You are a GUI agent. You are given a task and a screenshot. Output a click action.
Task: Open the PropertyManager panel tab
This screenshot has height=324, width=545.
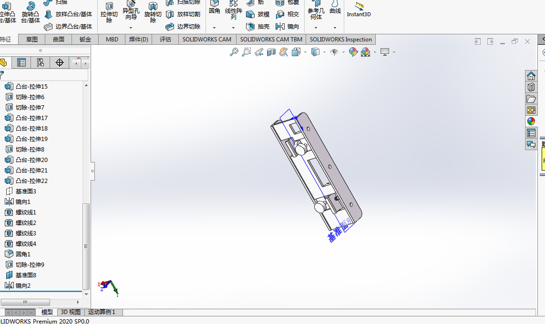[x=21, y=63]
